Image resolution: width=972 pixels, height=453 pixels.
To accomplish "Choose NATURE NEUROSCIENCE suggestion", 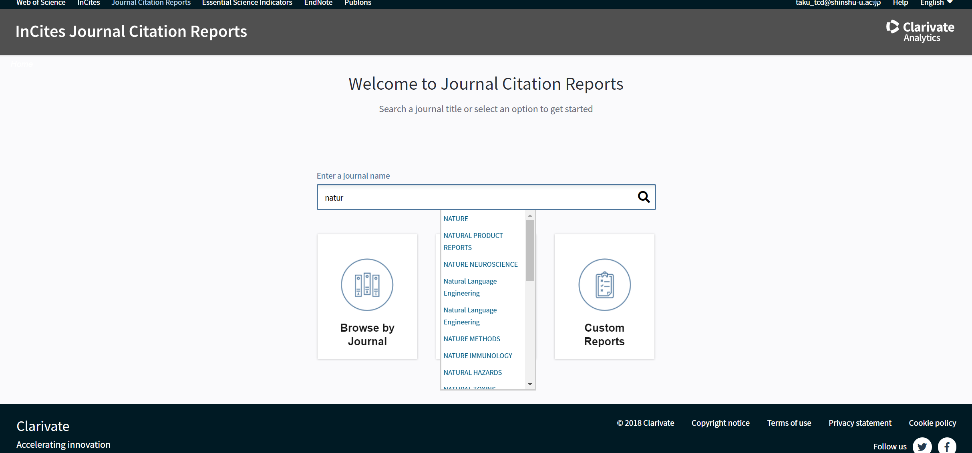I will (x=481, y=264).
